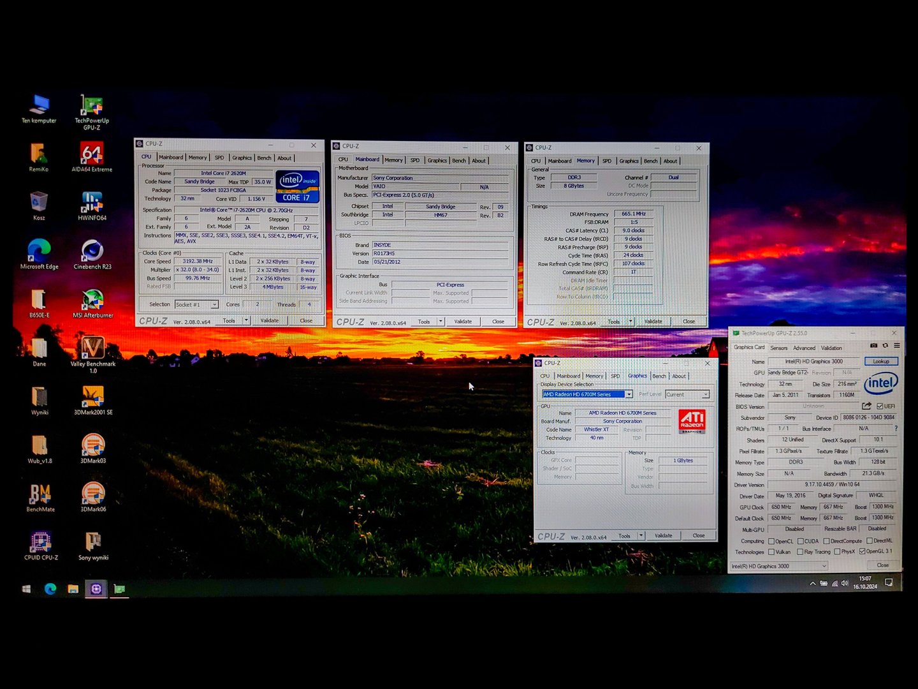The height and width of the screenshot is (689, 918).
Task: Expand Intel HD Graphics 3000 dropdown in GPU-Z
Action: [824, 566]
